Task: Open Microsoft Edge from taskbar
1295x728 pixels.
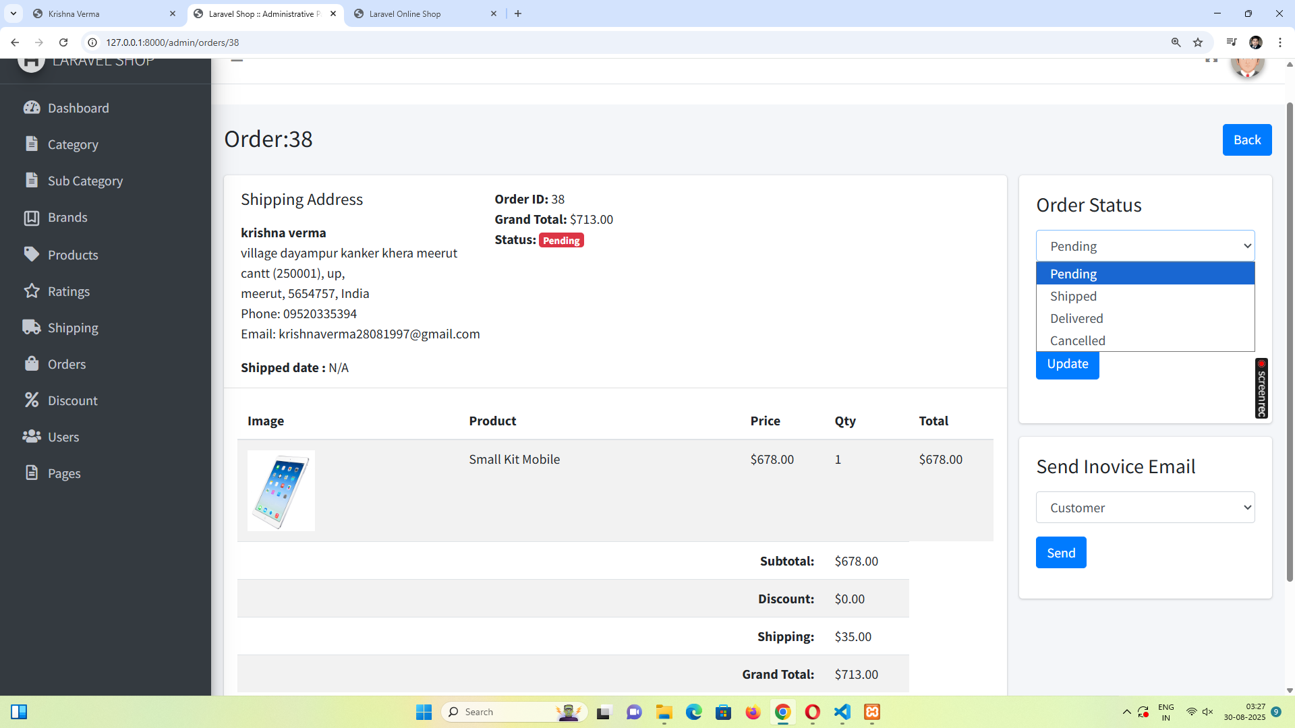Action: (693, 712)
